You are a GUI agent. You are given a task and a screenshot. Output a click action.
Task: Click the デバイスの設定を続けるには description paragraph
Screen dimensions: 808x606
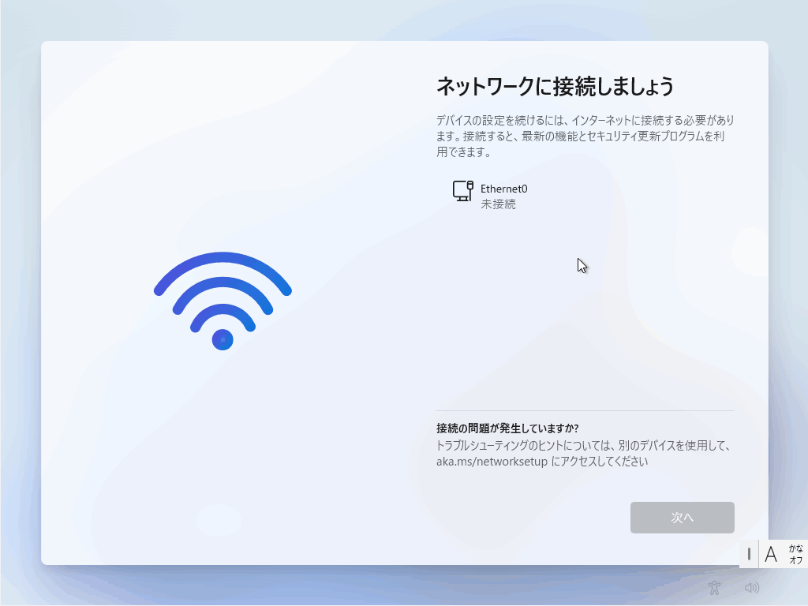[585, 136]
